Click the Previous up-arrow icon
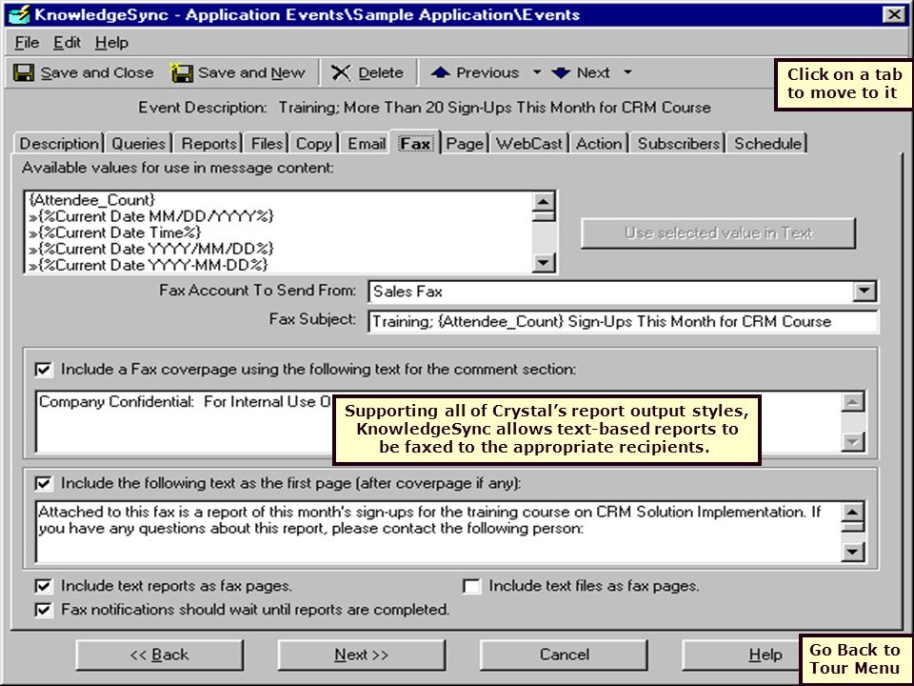Viewport: 914px width, 686px height. [x=440, y=72]
